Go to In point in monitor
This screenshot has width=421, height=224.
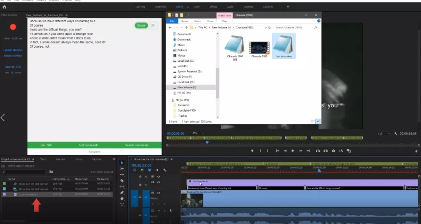point(278,151)
